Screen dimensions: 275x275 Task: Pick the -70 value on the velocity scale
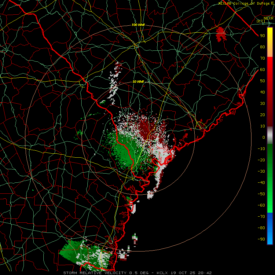[261, 217]
